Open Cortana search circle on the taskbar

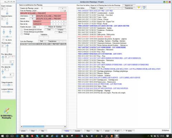click(7, 136)
